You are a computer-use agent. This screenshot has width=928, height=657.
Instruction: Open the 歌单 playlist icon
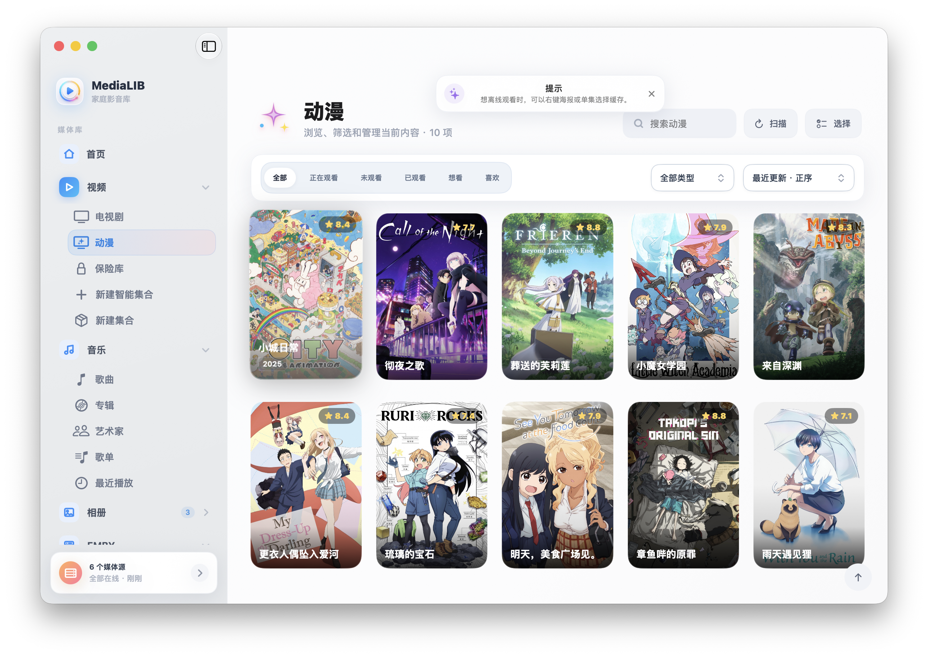(81, 457)
